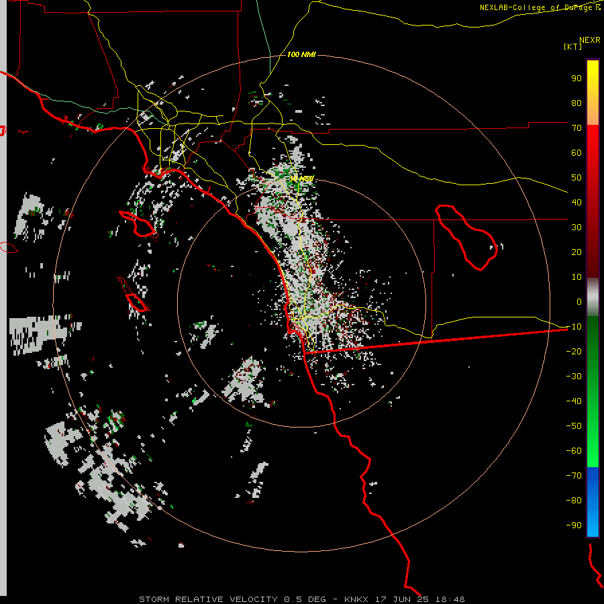Click the 50 NMI range ring label

pos(301,179)
